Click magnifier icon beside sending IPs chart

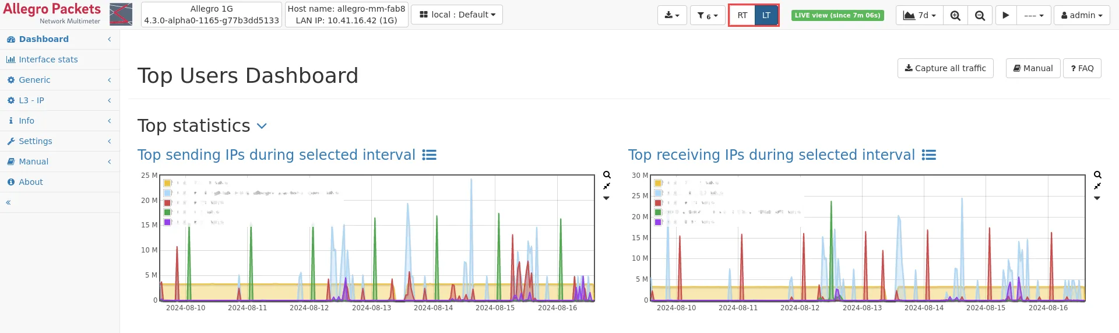[x=607, y=175]
